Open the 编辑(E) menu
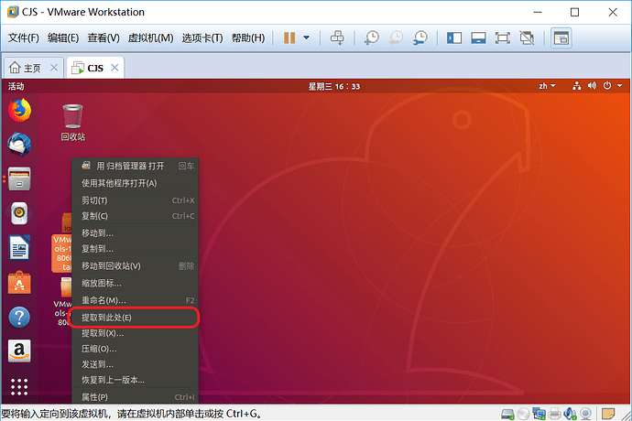This screenshot has height=421, width=632. click(63, 38)
